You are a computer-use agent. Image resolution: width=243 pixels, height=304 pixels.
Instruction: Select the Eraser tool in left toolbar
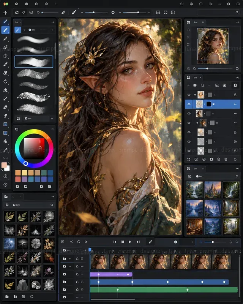click(5, 107)
